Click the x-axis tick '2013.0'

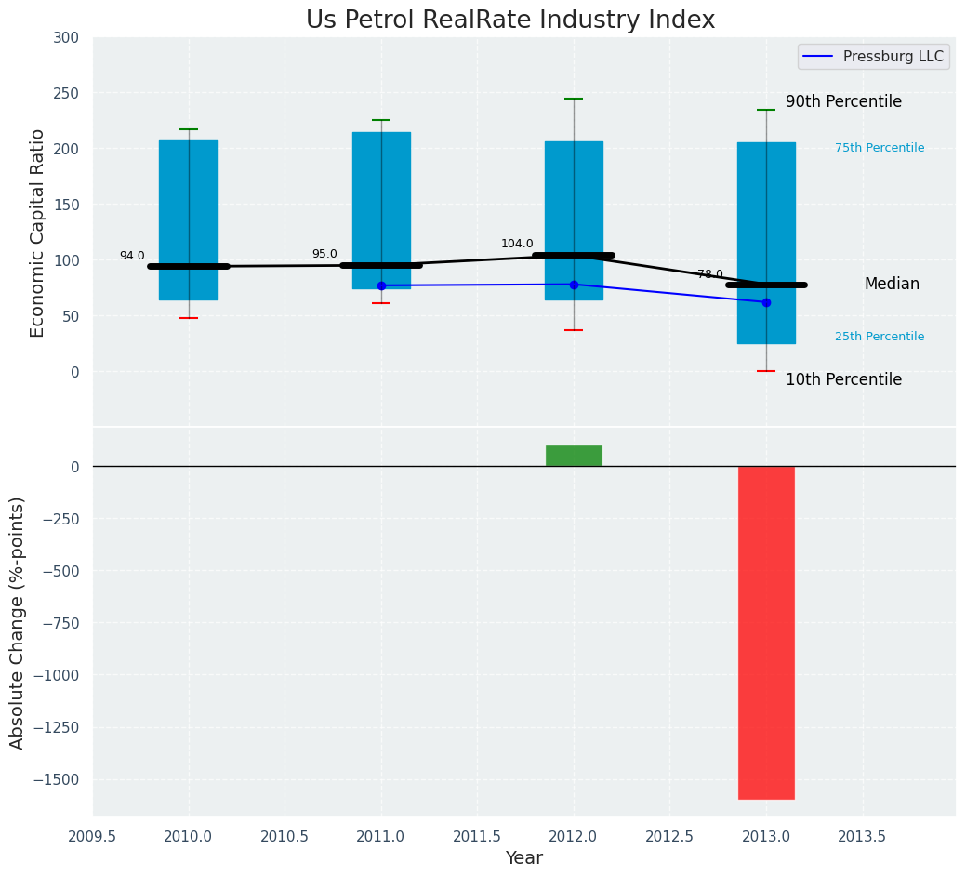coord(766,836)
